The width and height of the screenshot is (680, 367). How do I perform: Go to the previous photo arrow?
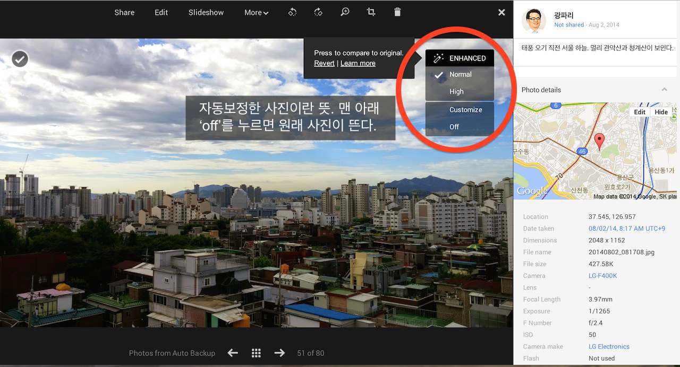[x=233, y=353]
